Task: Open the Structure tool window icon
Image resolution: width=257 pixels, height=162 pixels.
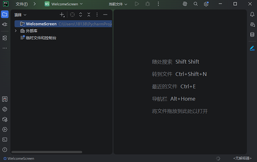Action: pos(5,38)
